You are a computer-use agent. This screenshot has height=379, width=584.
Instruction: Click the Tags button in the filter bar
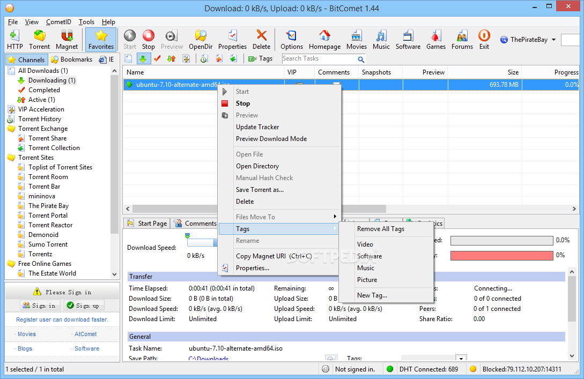260,58
